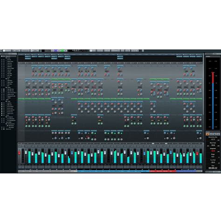Collapse the Drums folder in the channel tree
The height and width of the screenshot is (221, 221).
click(x=6, y=58)
